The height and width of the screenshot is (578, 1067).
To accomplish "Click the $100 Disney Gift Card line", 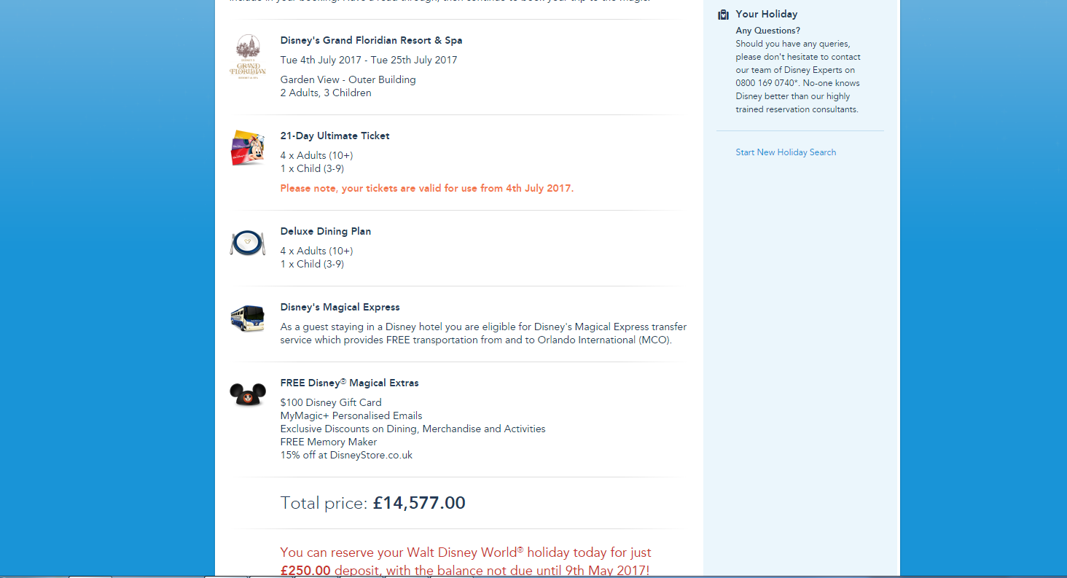I will (331, 403).
